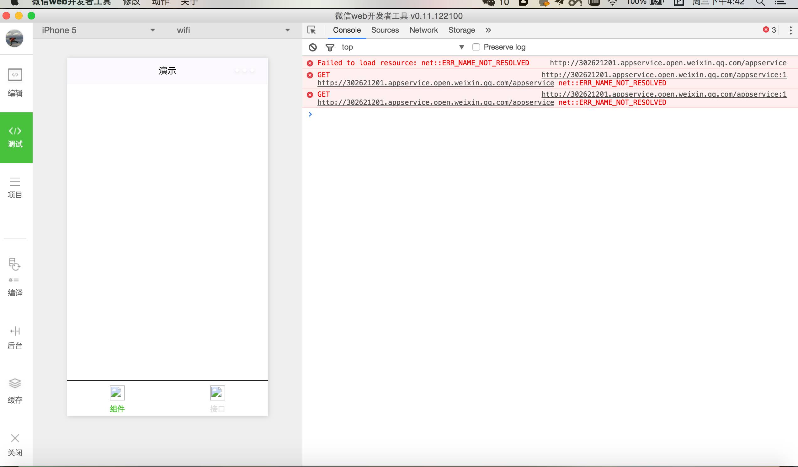This screenshot has height=467, width=798.
Task: Toggle the console filter funnel icon
Action: 330,47
